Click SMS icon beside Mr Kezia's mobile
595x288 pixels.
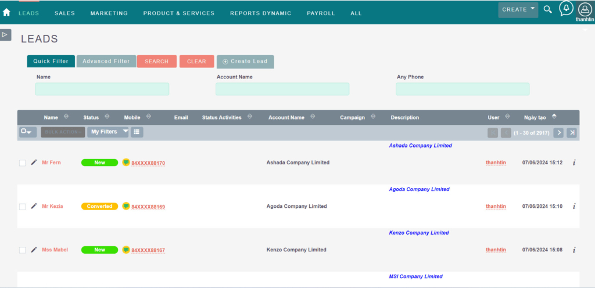coord(126,206)
